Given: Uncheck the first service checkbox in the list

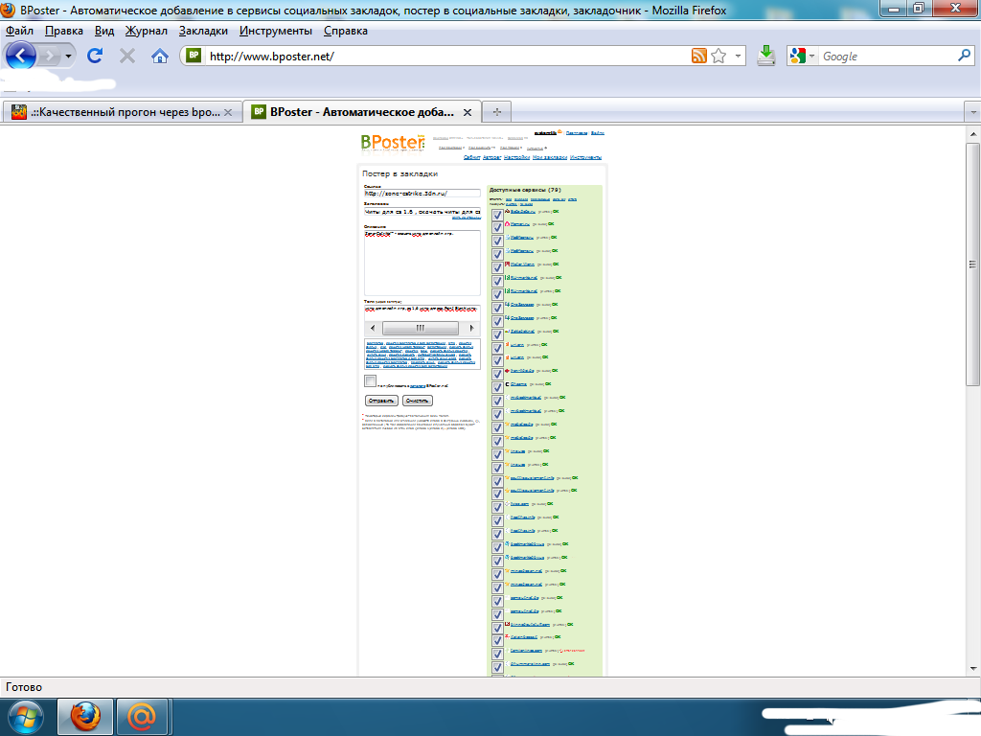Looking at the screenshot, I should (x=497, y=216).
